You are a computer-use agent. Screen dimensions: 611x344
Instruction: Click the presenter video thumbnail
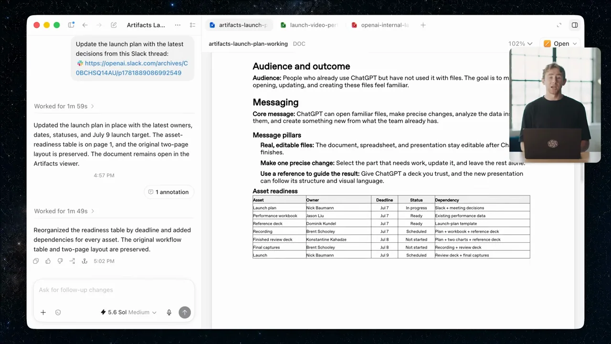(x=555, y=105)
